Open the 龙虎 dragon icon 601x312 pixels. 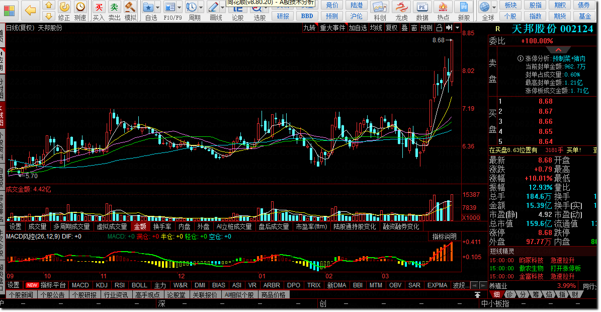401,7
